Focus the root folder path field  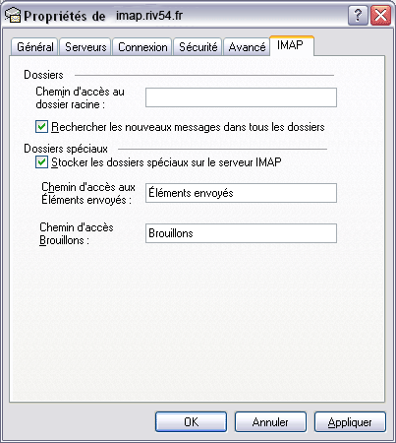click(241, 97)
